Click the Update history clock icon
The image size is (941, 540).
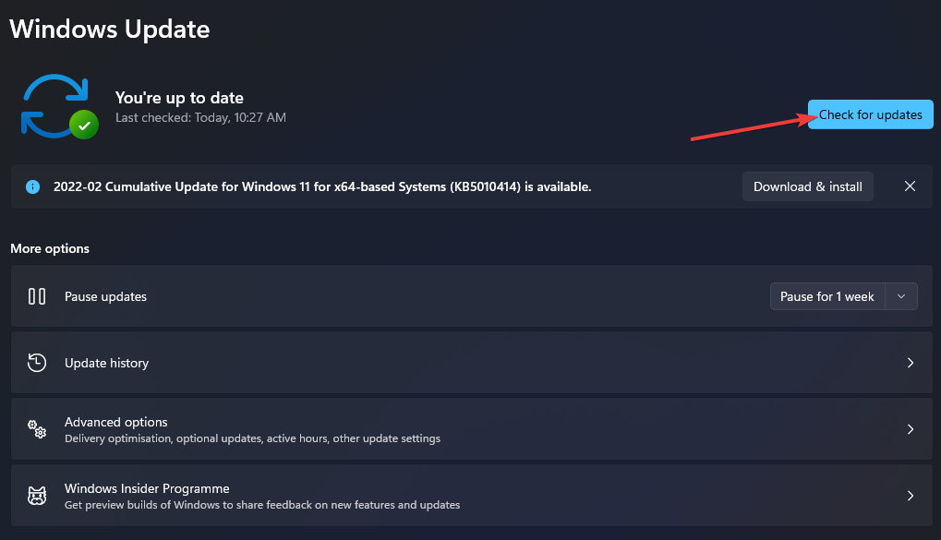pos(37,363)
